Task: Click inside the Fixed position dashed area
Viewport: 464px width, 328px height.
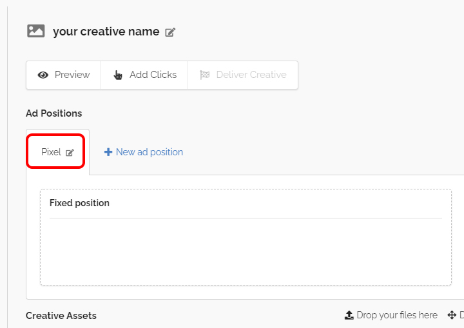Action: click(246, 251)
